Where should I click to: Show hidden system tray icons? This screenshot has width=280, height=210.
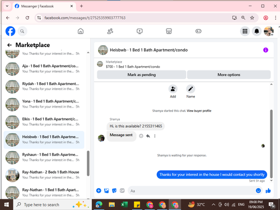pyautogui.click(x=213, y=204)
